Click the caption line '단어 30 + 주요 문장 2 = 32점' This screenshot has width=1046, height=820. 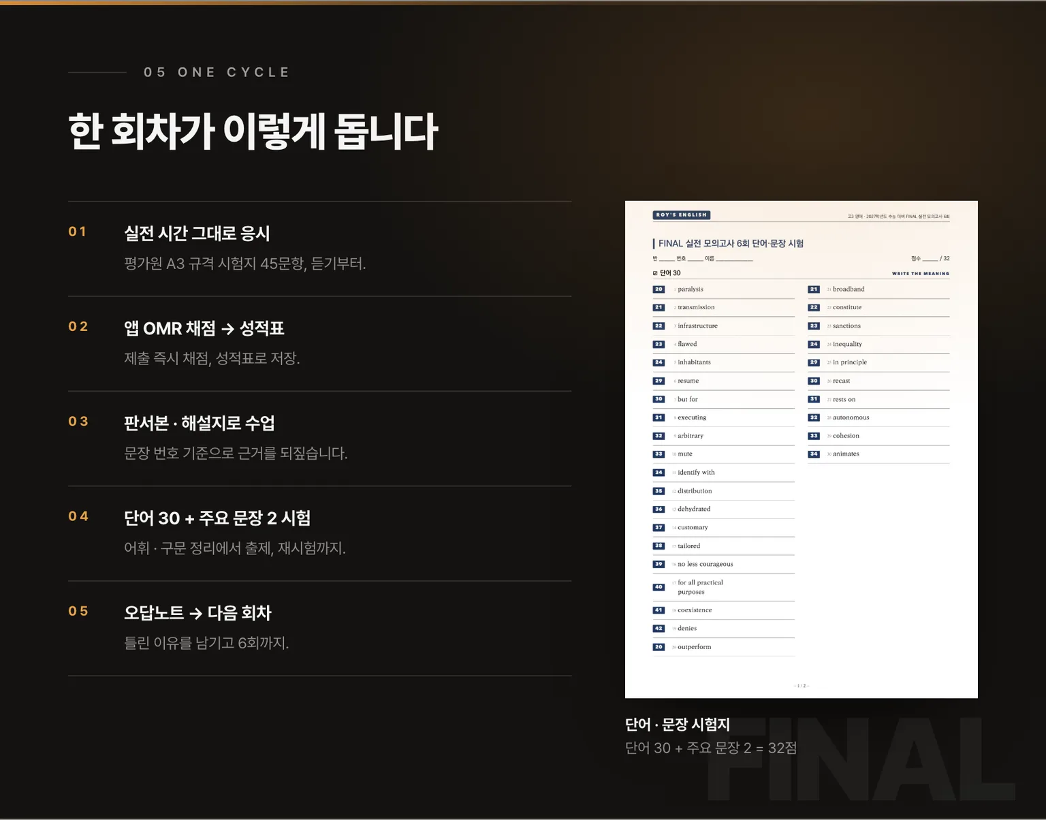(711, 748)
